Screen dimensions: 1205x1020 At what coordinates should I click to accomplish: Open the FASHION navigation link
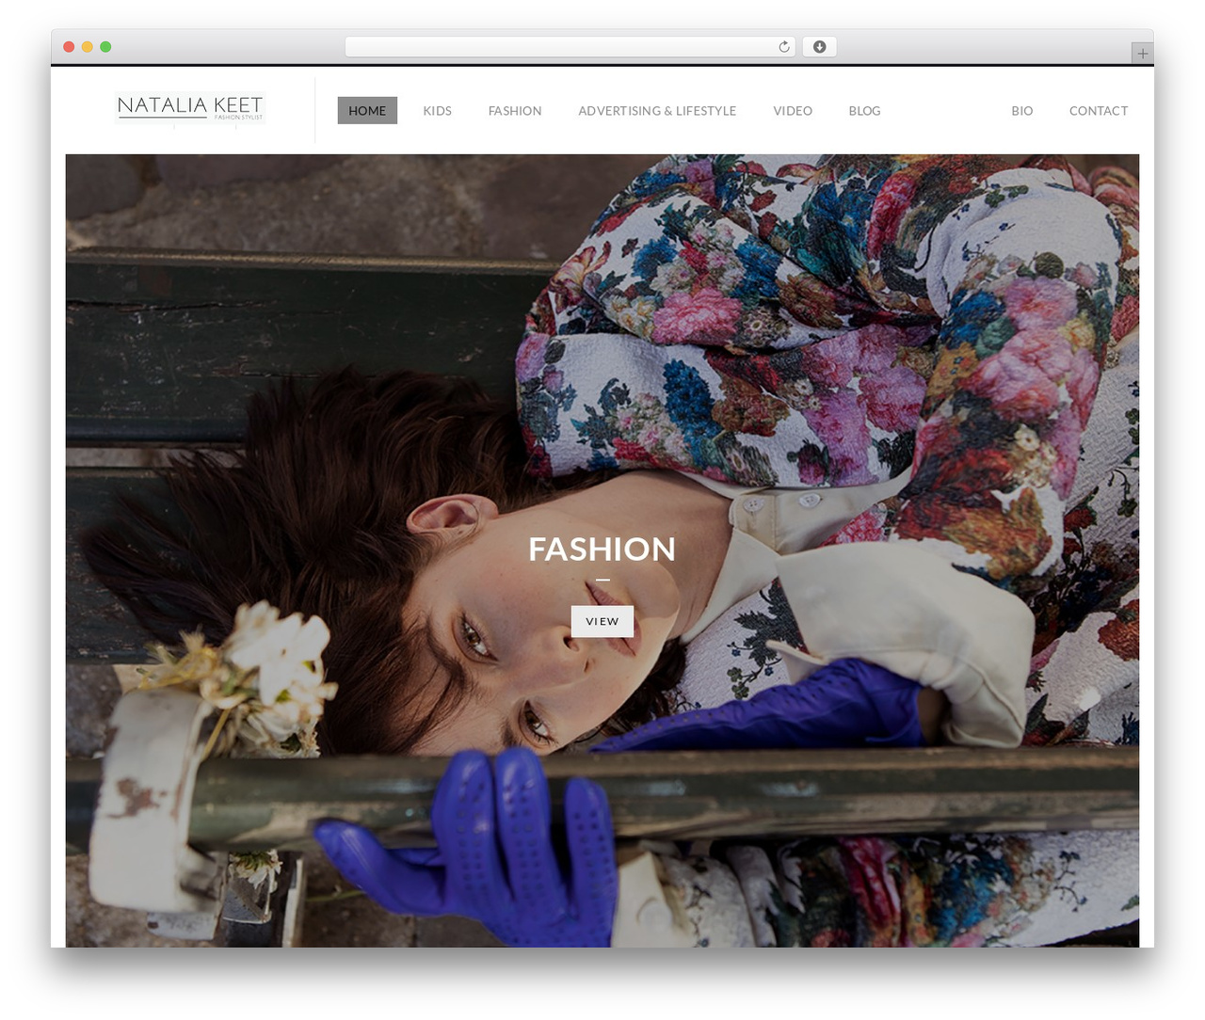point(515,110)
